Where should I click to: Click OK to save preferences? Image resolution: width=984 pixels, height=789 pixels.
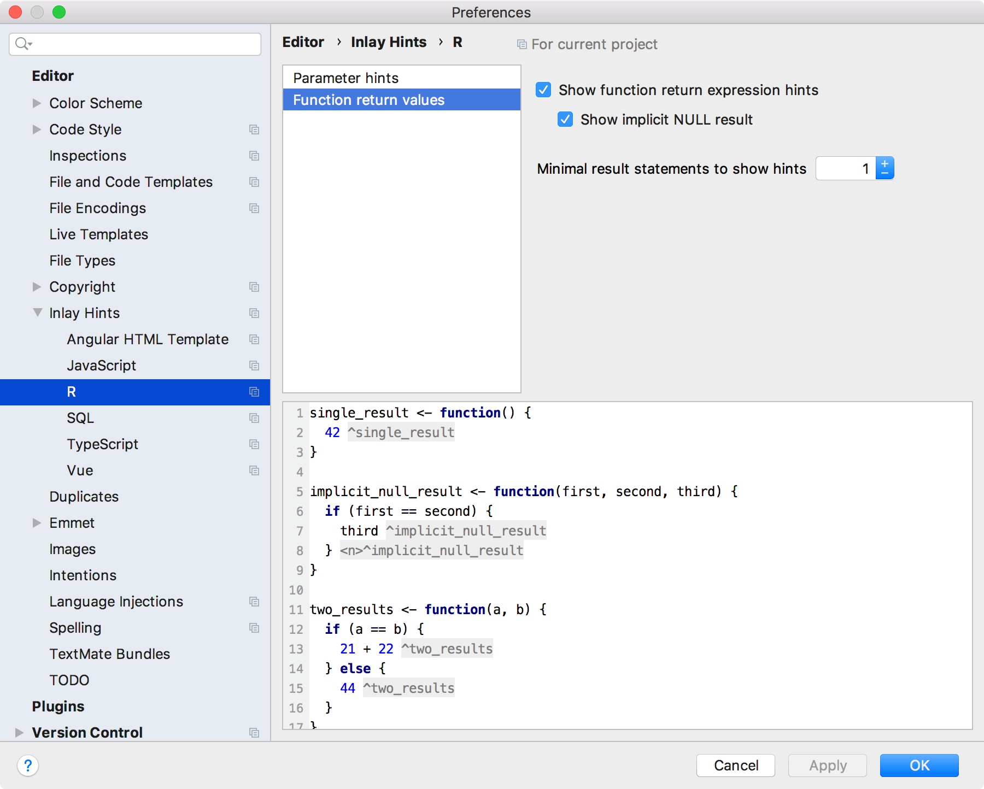tap(918, 766)
